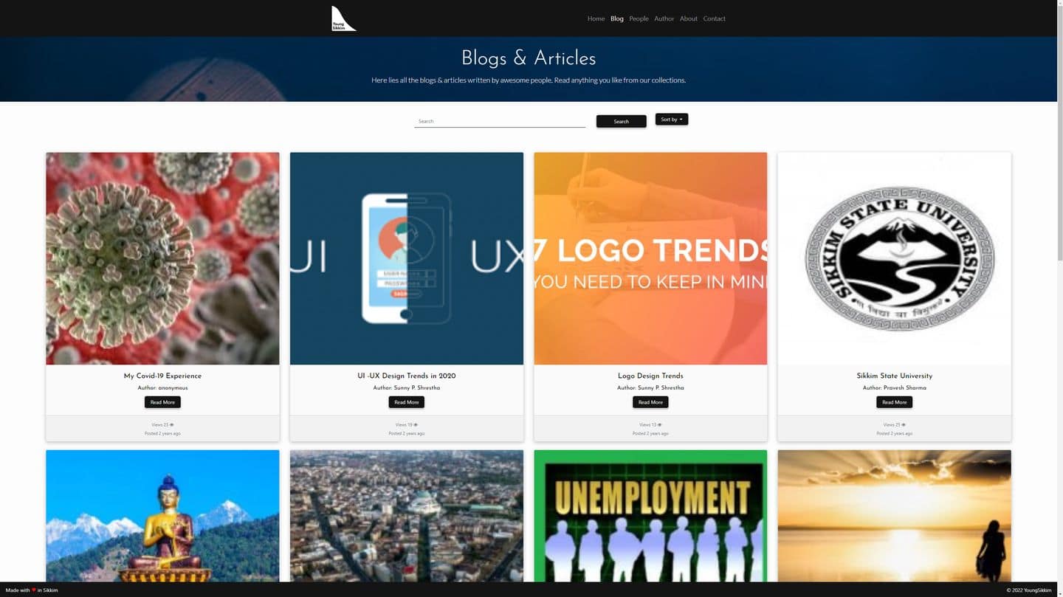
Task: Open the UI UX phone thumbnail image
Action: pyautogui.click(x=407, y=258)
